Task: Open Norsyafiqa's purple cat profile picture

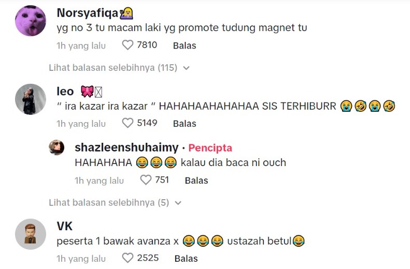Action: click(31, 21)
